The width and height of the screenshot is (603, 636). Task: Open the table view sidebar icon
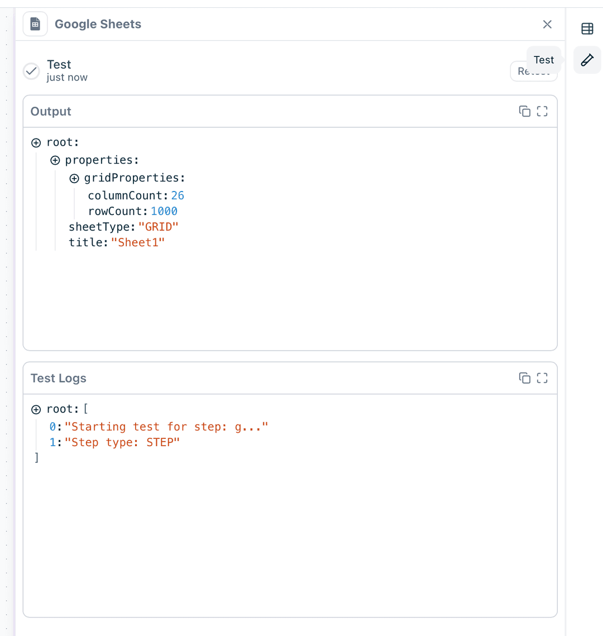[587, 28]
